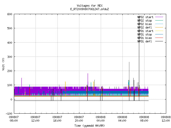Click the black NPD1 defl legend line

point(159,41)
